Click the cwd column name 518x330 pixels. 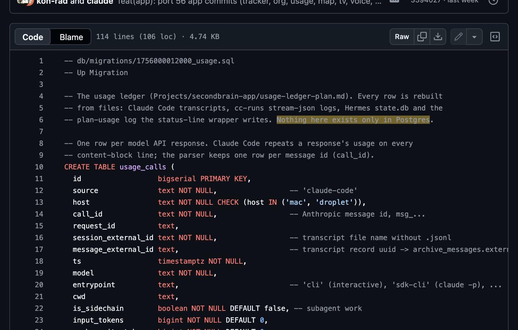(79, 297)
